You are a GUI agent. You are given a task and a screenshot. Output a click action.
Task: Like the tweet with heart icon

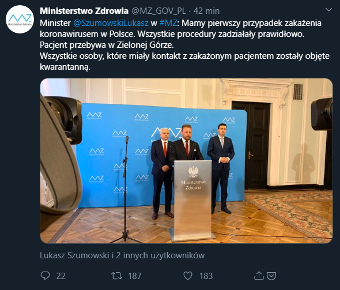188,276
